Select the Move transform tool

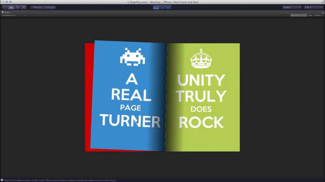click(11, 7)
